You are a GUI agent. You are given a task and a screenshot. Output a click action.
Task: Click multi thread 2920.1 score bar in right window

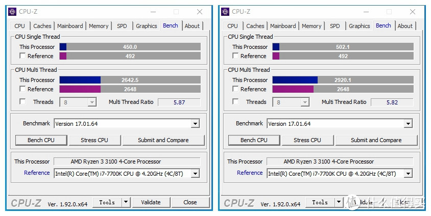(343, 80)
